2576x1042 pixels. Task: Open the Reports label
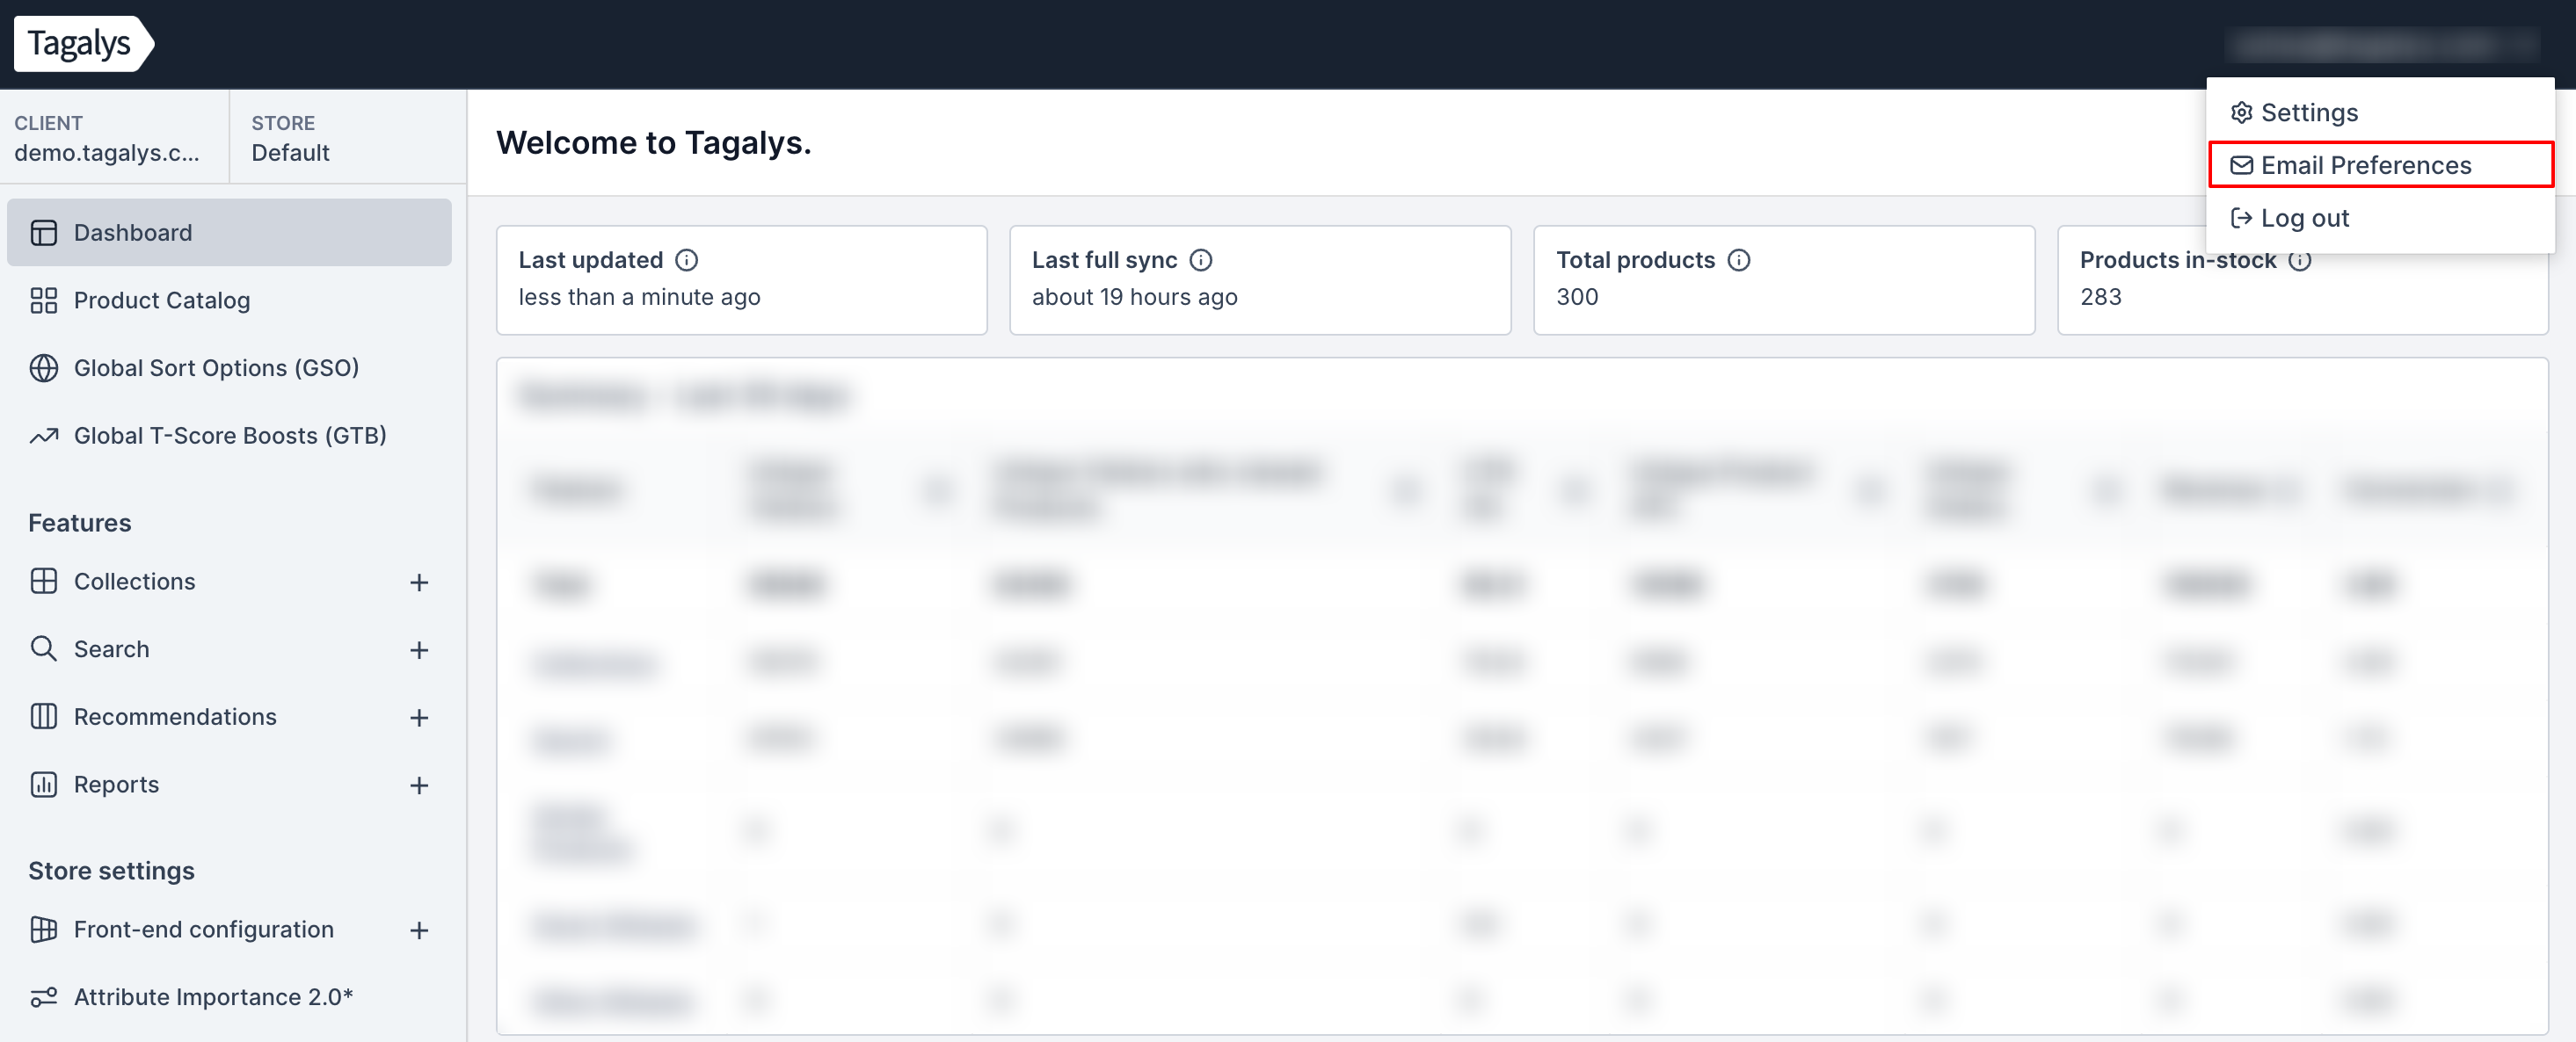click(117, 785)
